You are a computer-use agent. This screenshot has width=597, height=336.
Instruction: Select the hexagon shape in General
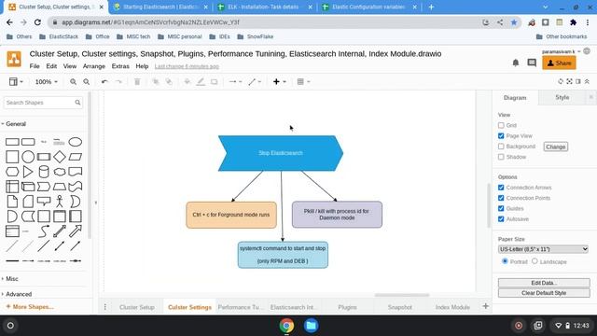12,172
